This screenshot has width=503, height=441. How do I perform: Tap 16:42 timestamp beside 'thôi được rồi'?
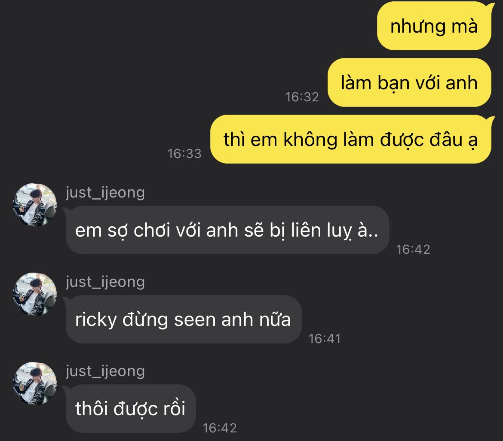pyautogui.click(x=220, y=428)
